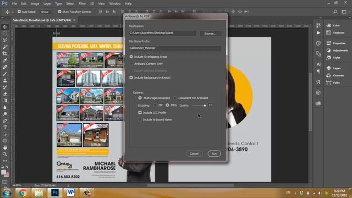Choose ZIP encoding radio button
The width and height of the screenshot is (352, 198).
click(x=155, y=105)
